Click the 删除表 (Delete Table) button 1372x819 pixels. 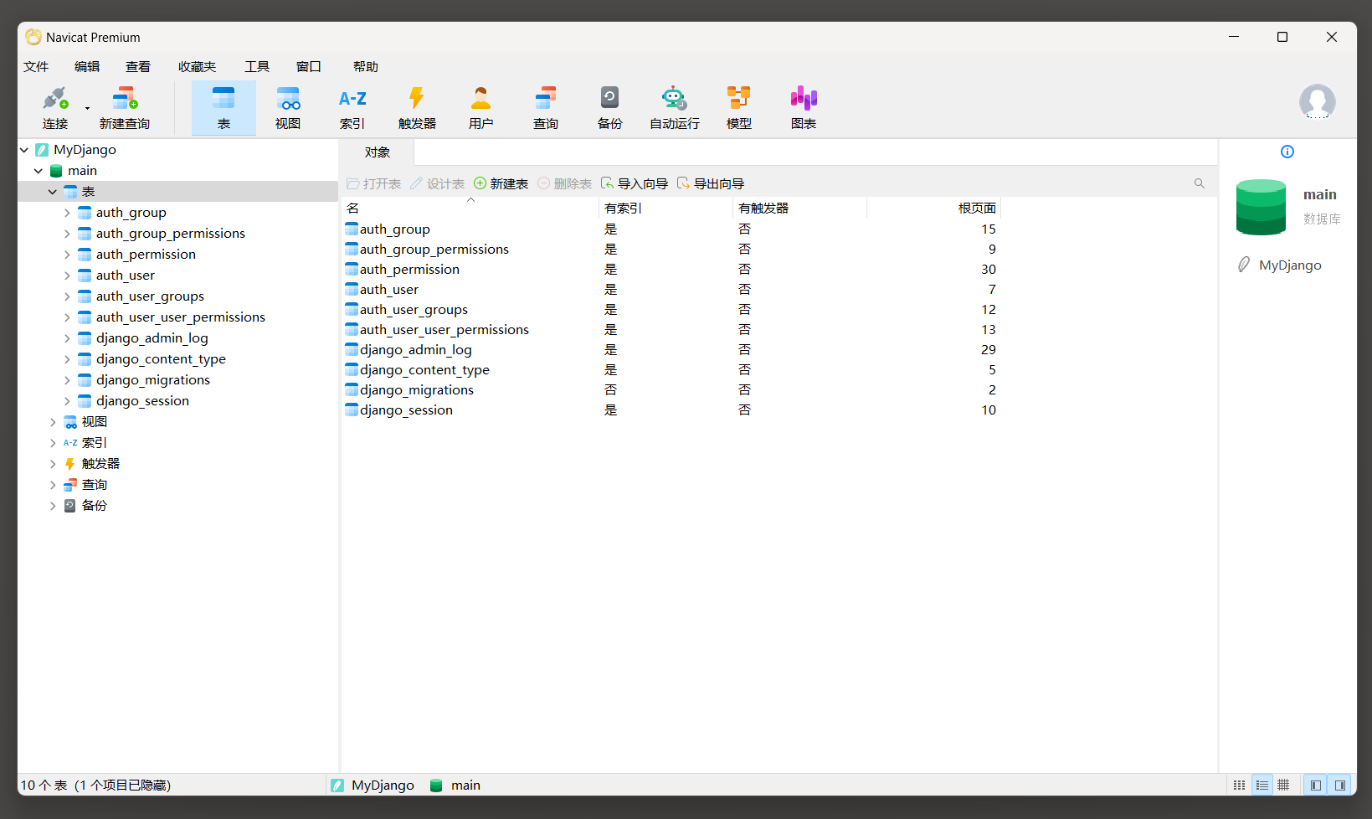565,183
